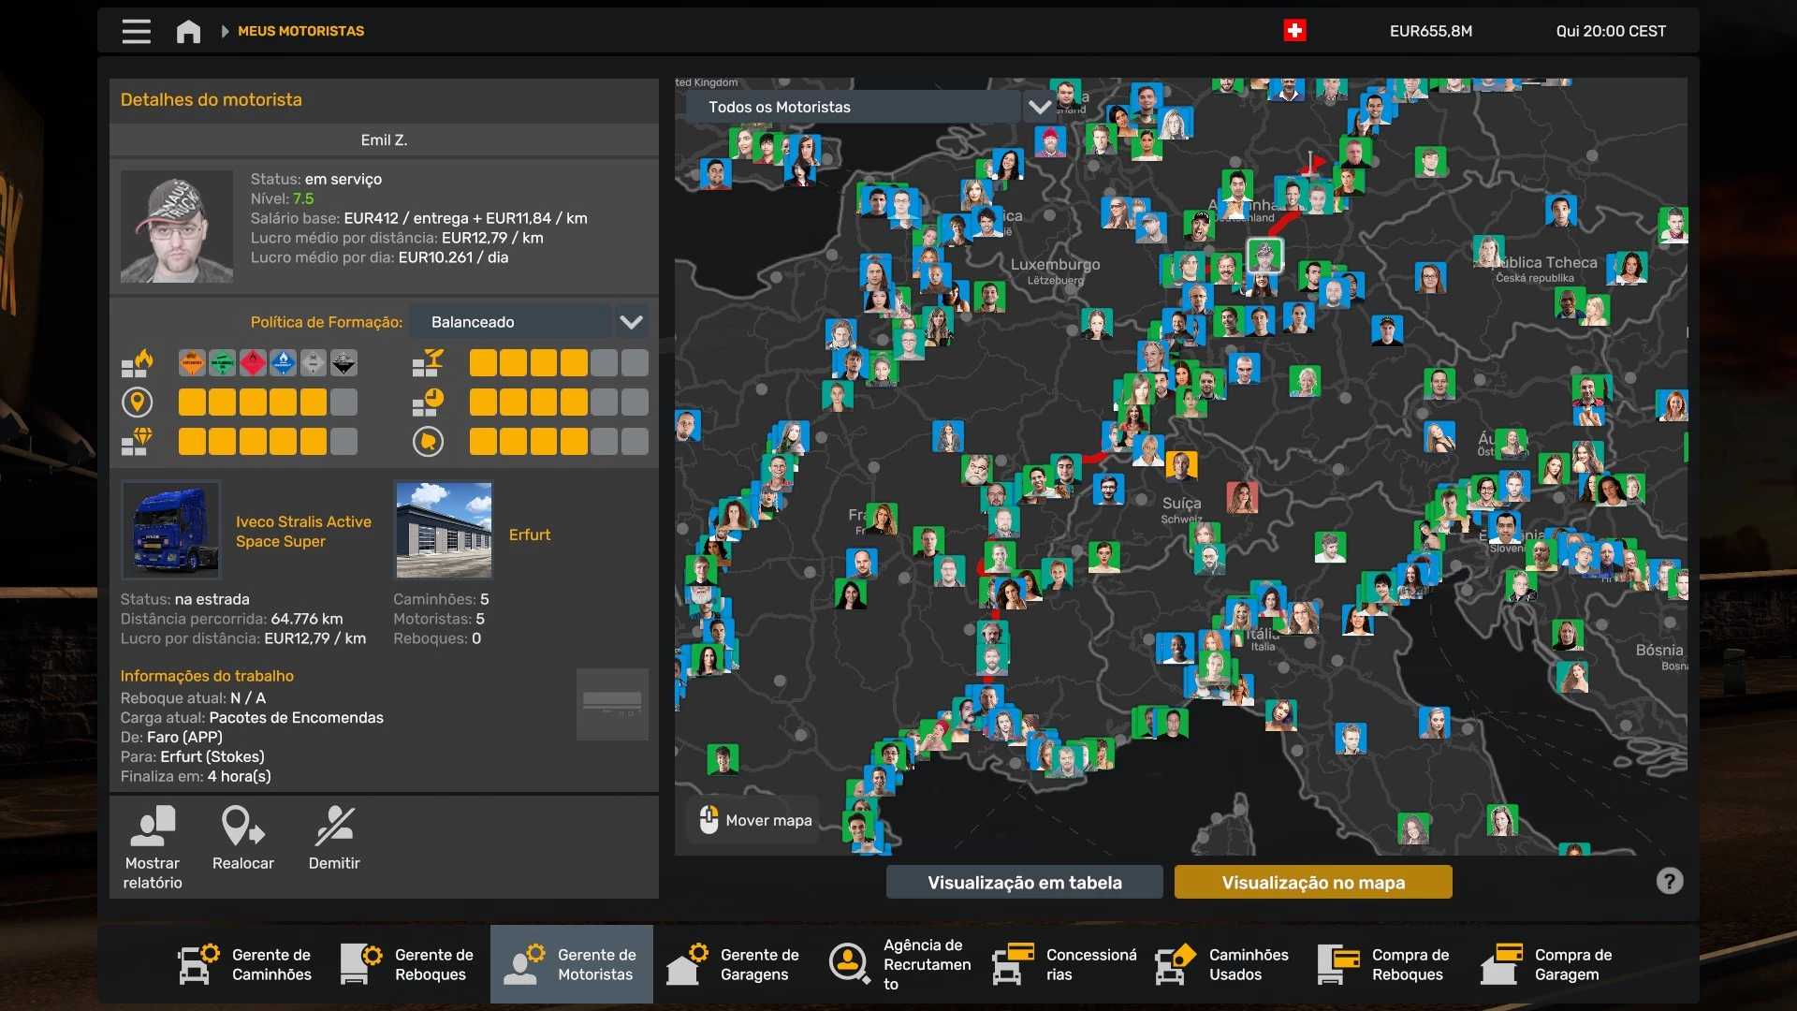
Task: Click the explosives ADR class icon
Action: tap(192, 363)
